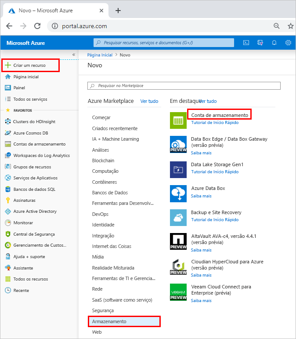
Task: Select the Web marketplace category
Action: (x=97, y=332)
